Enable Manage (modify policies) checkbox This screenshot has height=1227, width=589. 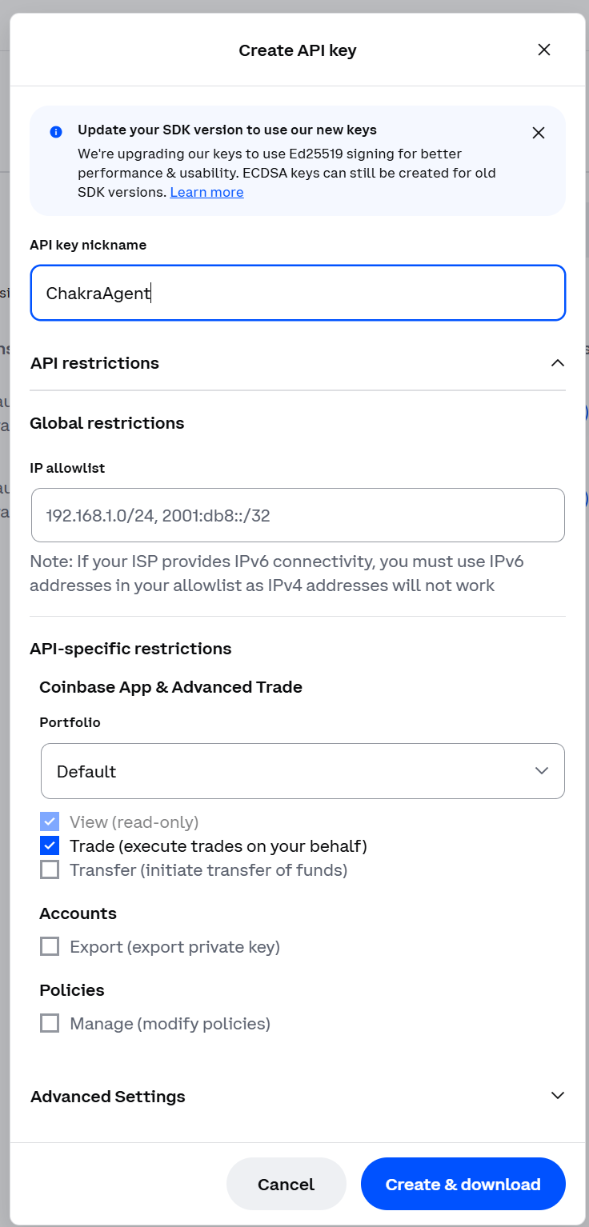pyautogui.click(x=50, y=1023)
